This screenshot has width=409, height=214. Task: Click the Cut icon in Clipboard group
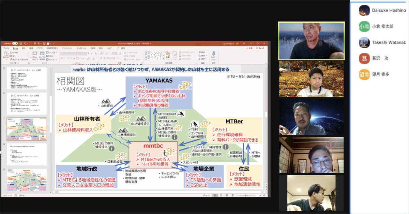coord(11,52)
